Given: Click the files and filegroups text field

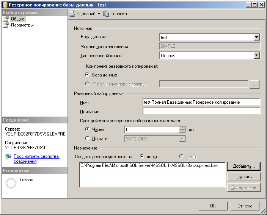Looking at the screenshot, I should click(x=204, y=84).
